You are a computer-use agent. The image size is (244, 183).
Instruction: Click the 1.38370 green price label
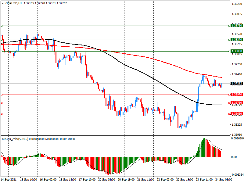pyautogui.click(x=237, y=40)
